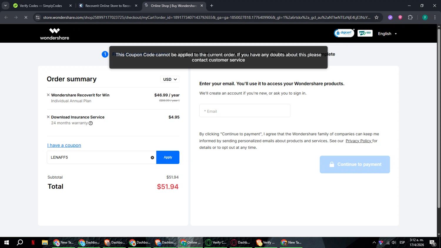Open a new browser tab
441x248 pixels.
pos(212,6)
